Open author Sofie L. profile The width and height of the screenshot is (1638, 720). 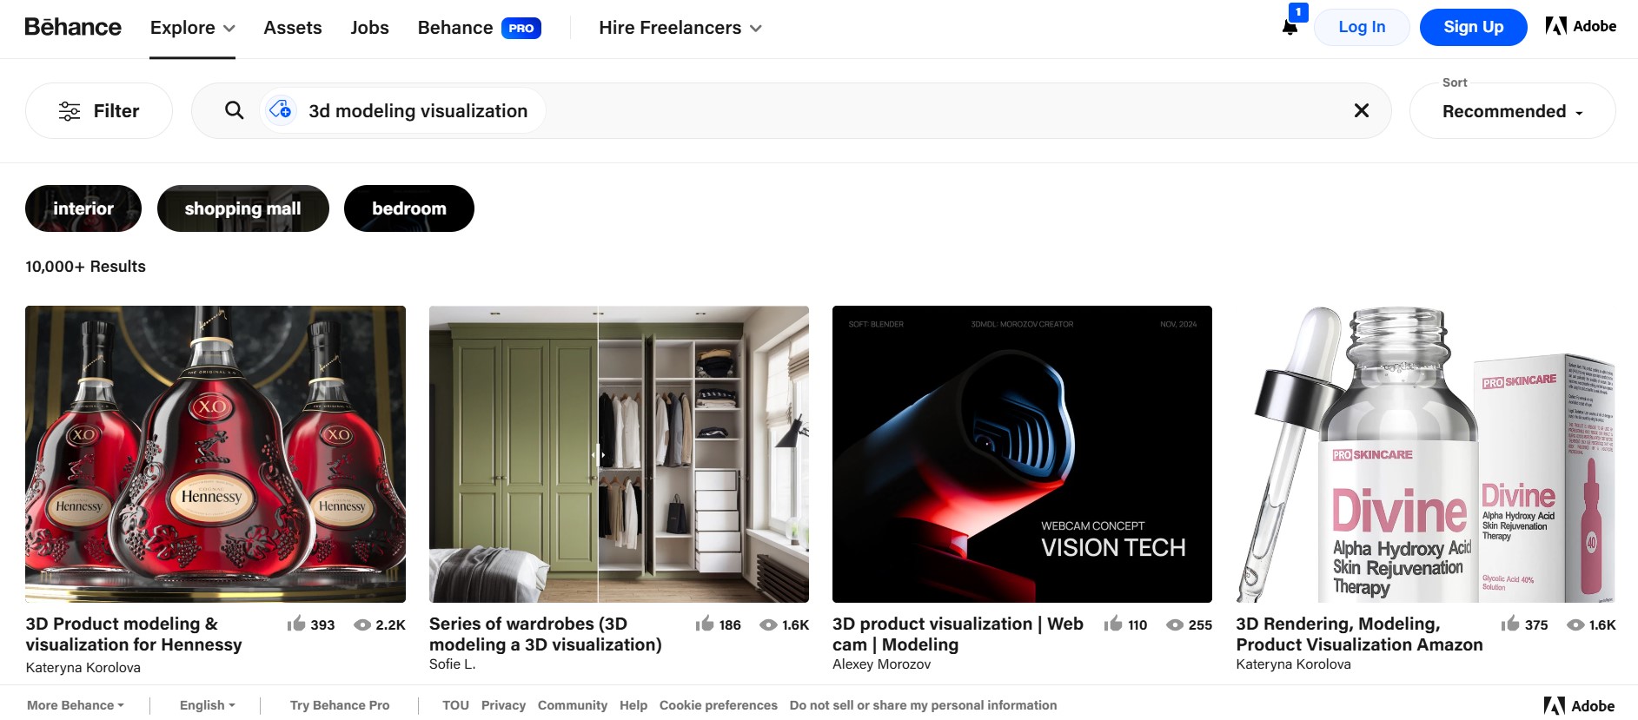tap(453, 664)
